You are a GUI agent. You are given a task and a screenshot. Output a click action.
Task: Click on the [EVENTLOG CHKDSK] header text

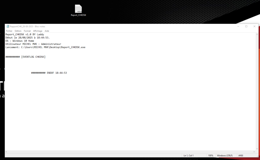coord(33,57)
